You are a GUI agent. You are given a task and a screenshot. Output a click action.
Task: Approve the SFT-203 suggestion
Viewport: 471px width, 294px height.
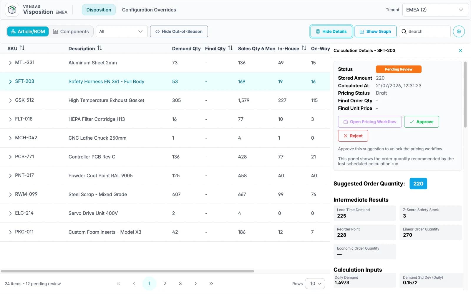tap(422, 122)
